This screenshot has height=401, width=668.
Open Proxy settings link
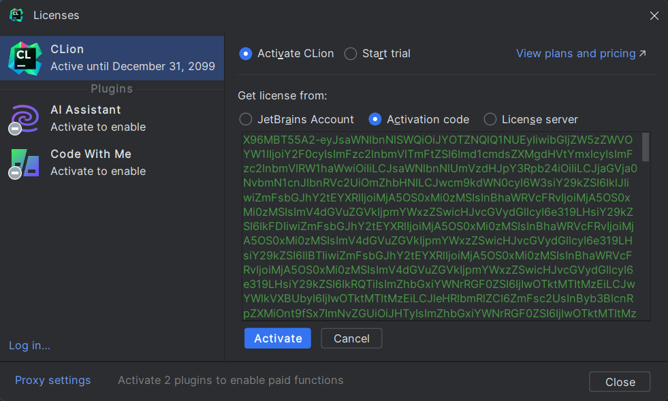click(53, 380)
